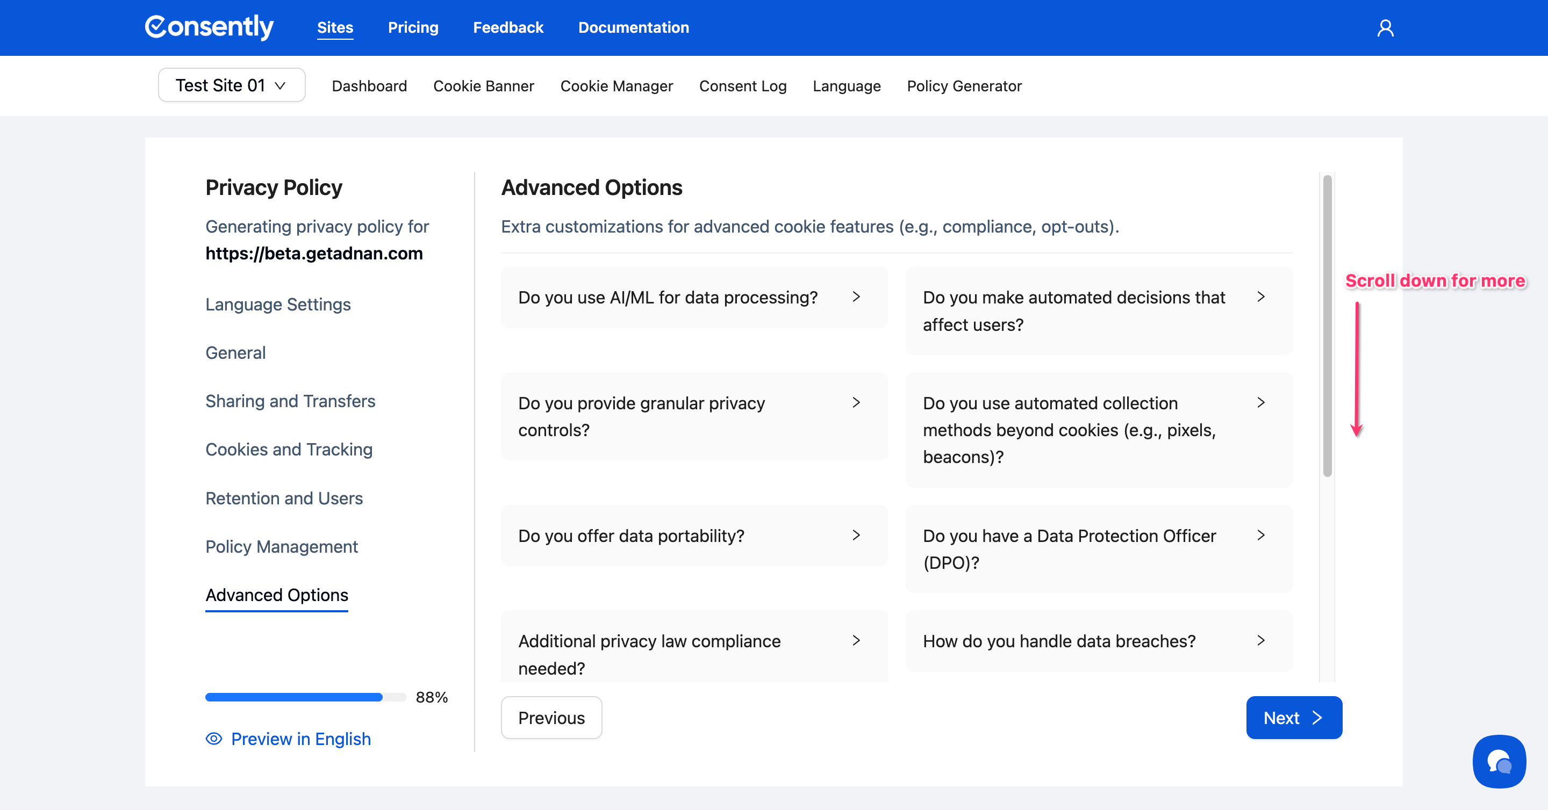
Task: Click chevron on data portability question
Action: click(x=856, y=535)
